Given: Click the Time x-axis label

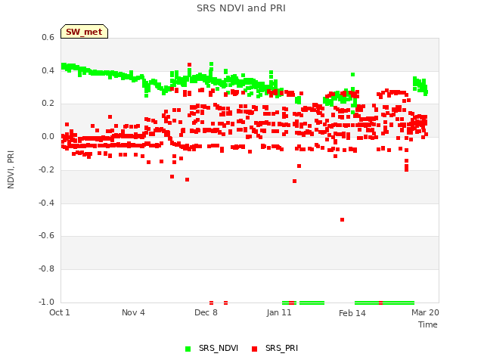Looking at the screenshot, I should 428,324.
